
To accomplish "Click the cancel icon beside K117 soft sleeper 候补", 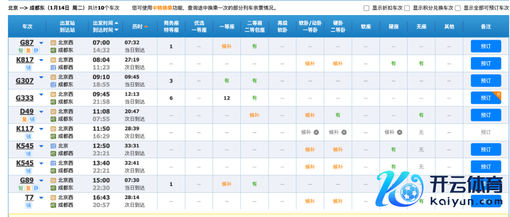I will click(316, 132).
